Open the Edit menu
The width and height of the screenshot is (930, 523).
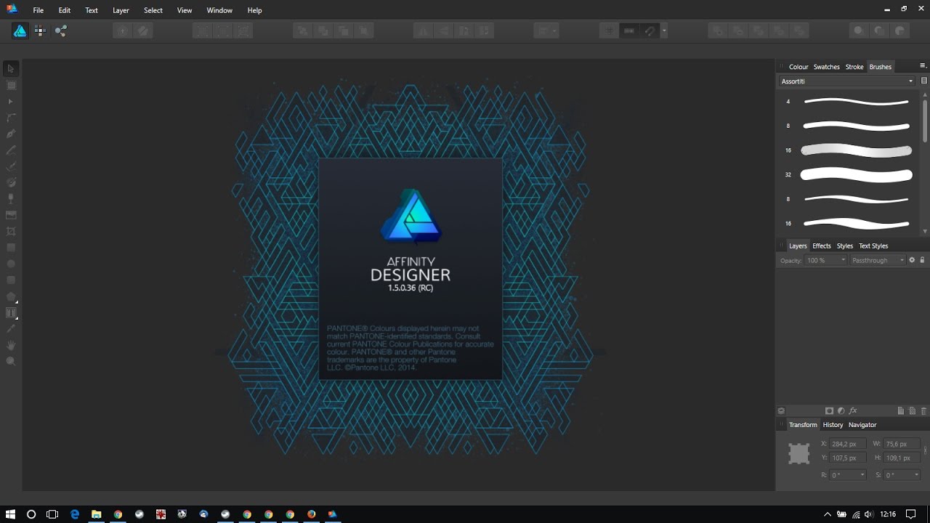coord(65,11)
